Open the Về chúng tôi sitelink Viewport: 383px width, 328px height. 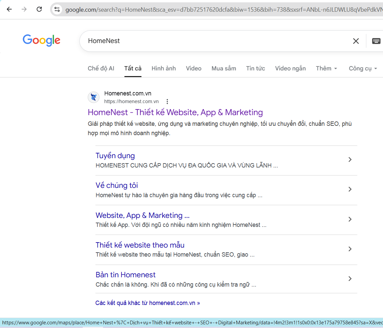(116, 186)
